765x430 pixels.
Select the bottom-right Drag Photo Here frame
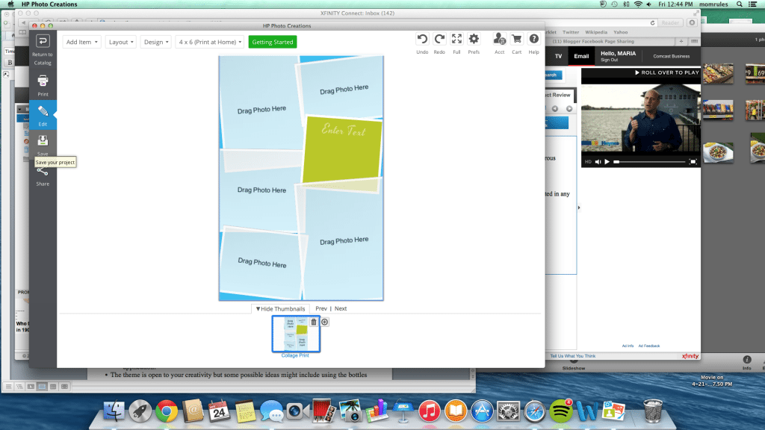344,241
